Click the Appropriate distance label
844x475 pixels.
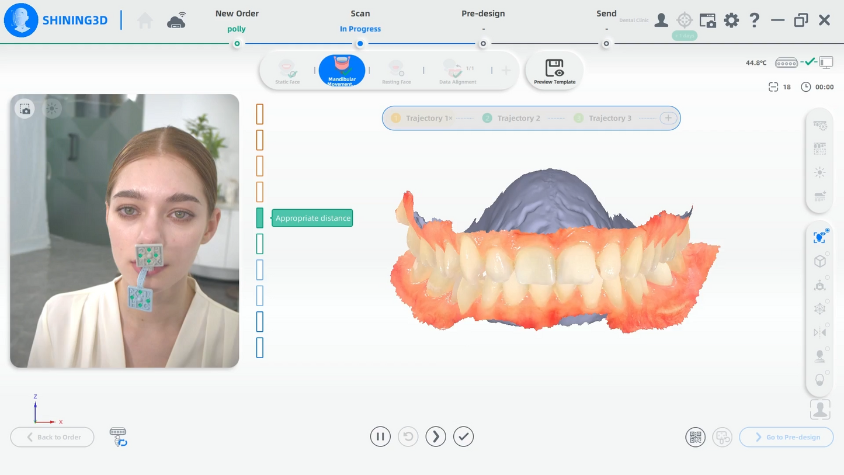tap(312, 218)
